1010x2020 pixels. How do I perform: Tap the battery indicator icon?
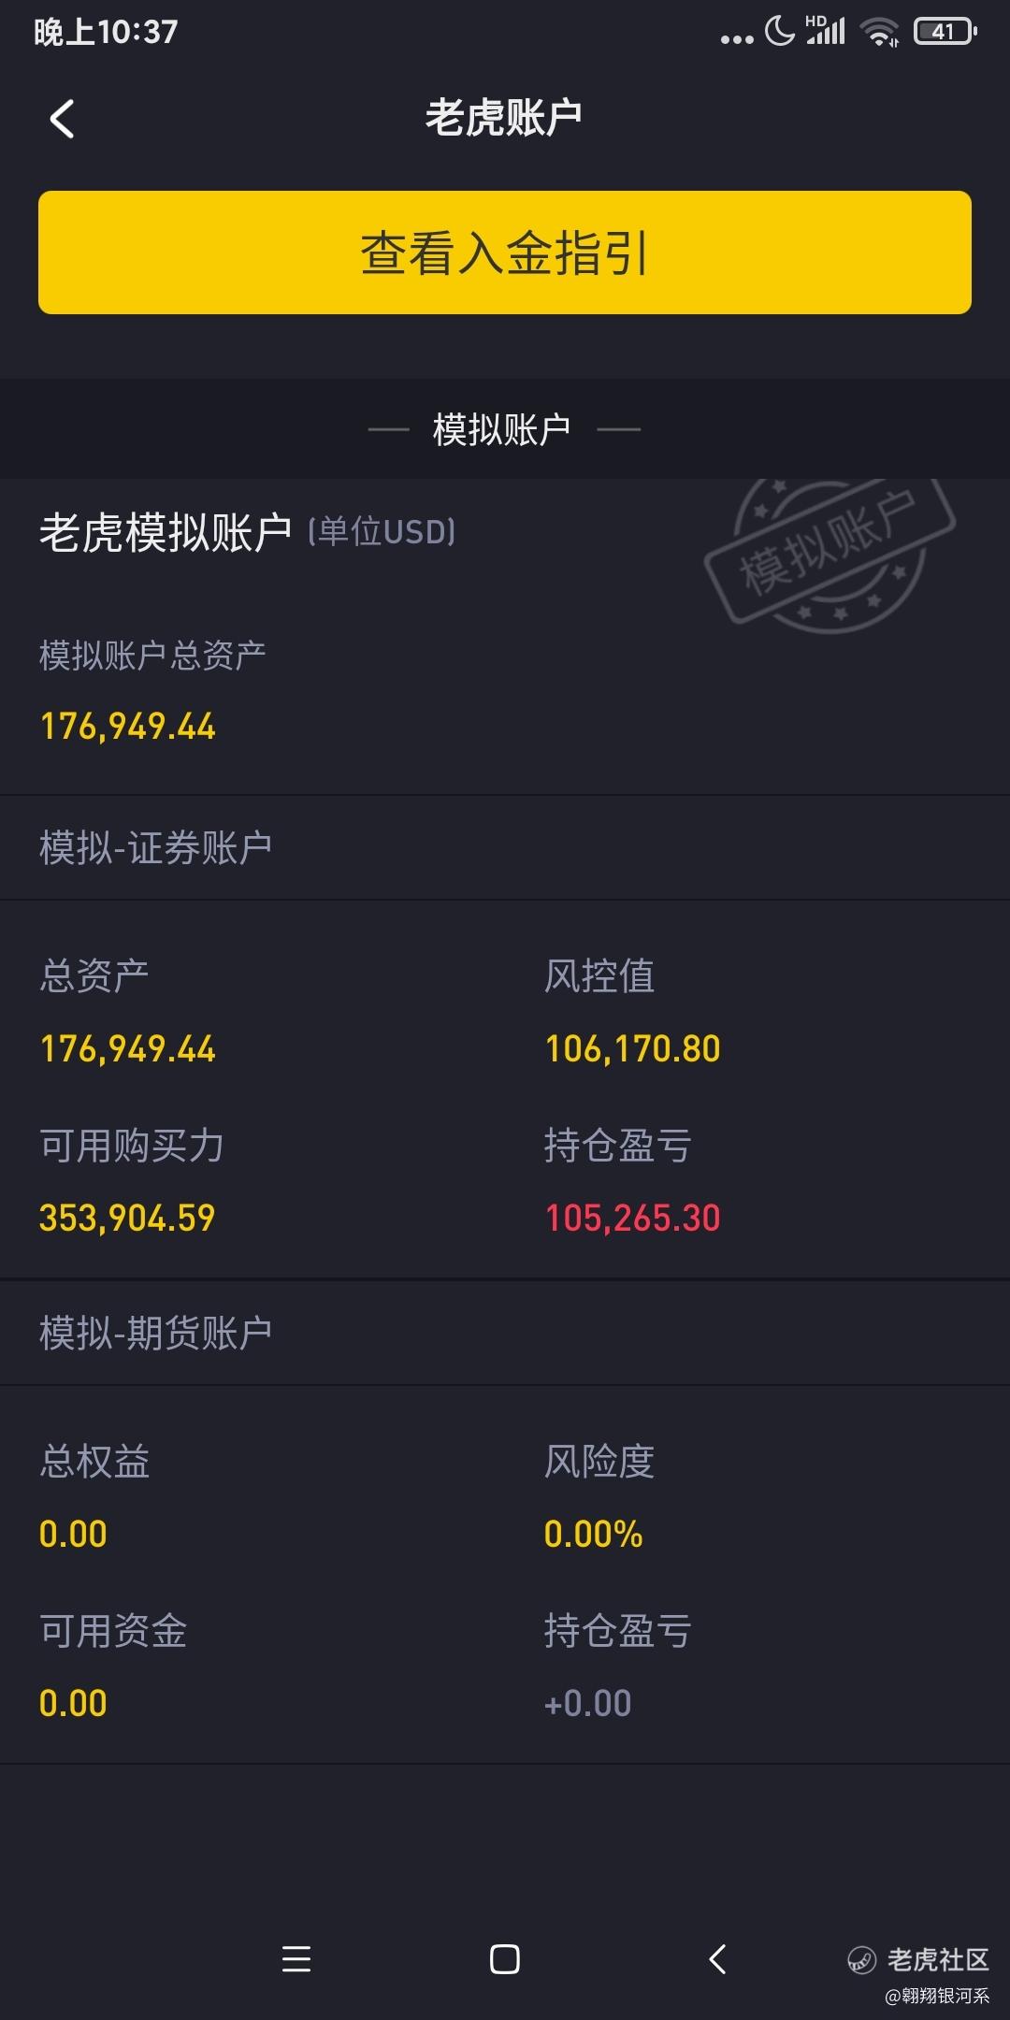coord(945,32)
